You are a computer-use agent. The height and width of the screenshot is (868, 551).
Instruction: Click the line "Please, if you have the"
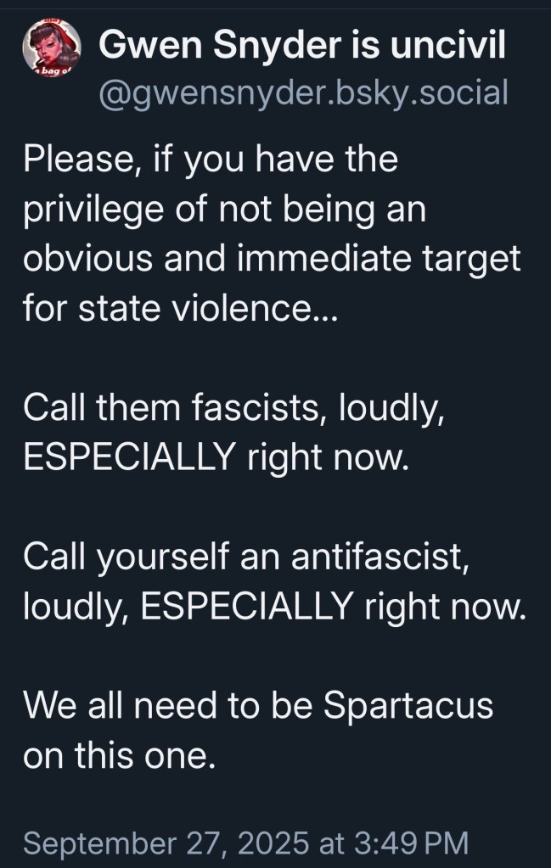pos(211,160)
